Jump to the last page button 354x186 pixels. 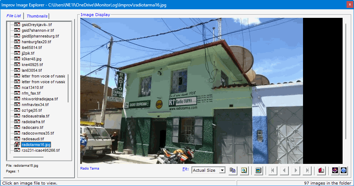[x=307, y=170]
